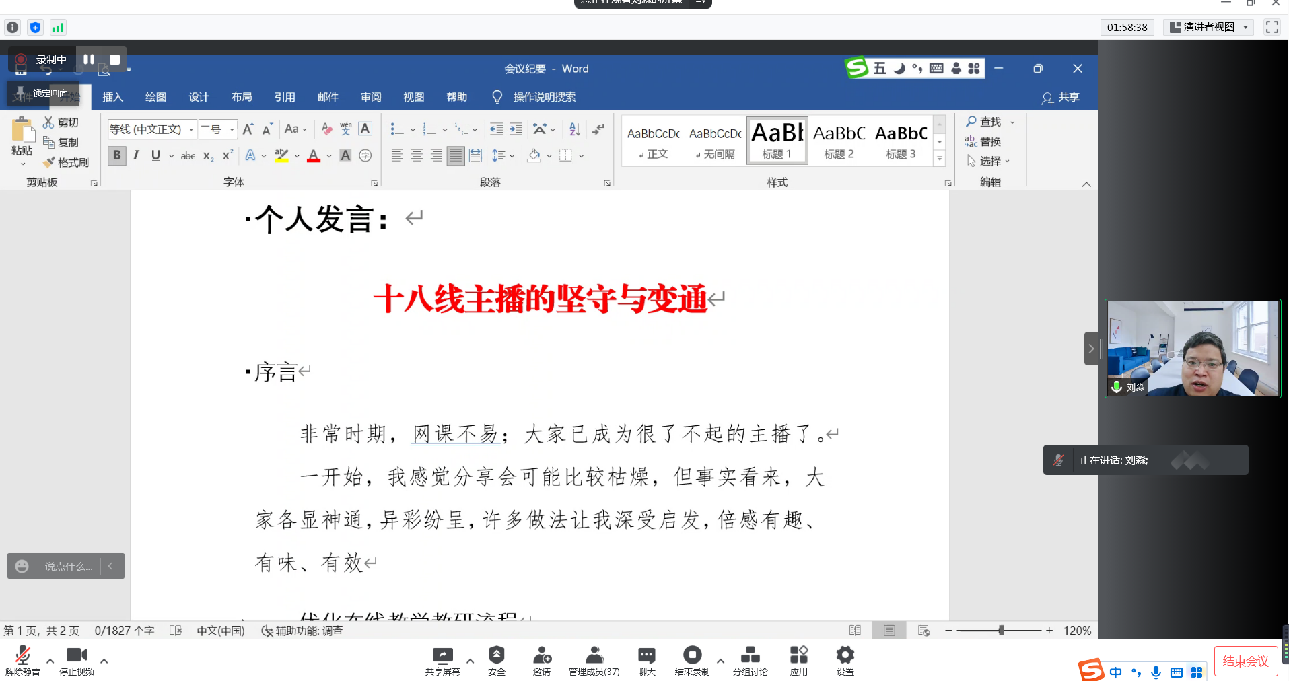The width and height of the screenshot is (1289, 681).
Task: Click the 共享 share button in Word
Action: [x=1061, y=97]
